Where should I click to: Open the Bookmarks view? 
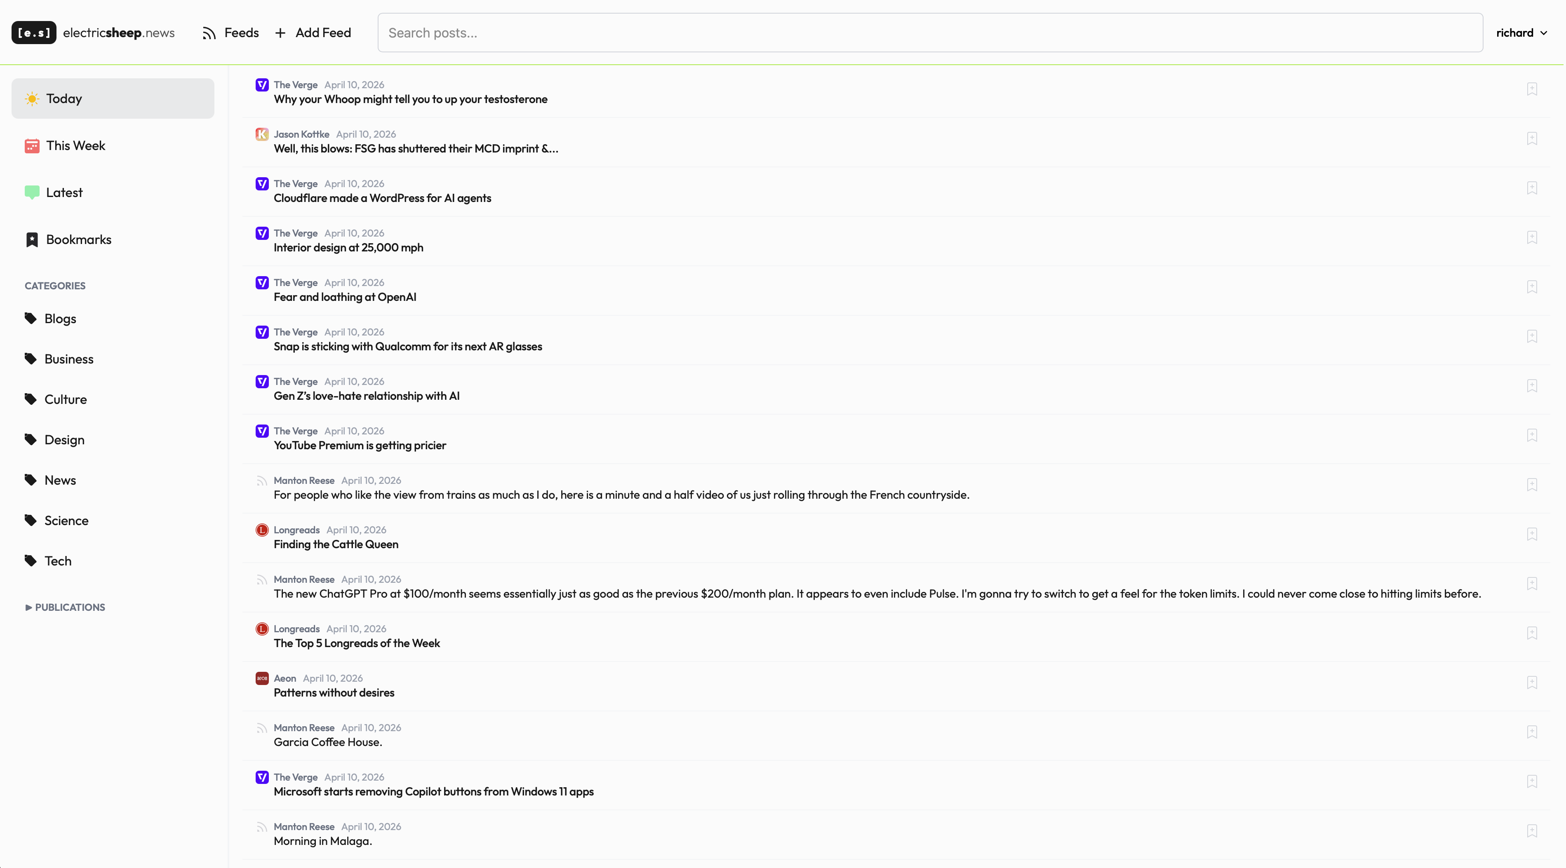click(x=78, y=239)
